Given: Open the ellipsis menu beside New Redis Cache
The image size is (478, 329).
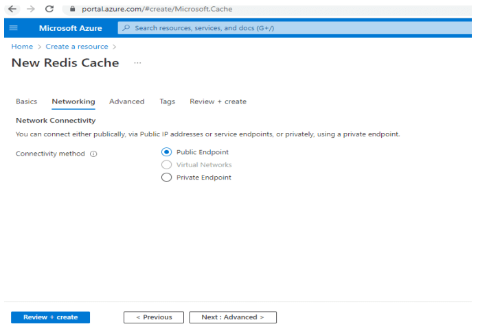Looking at the screenshot, I should (x=137, y=63).
